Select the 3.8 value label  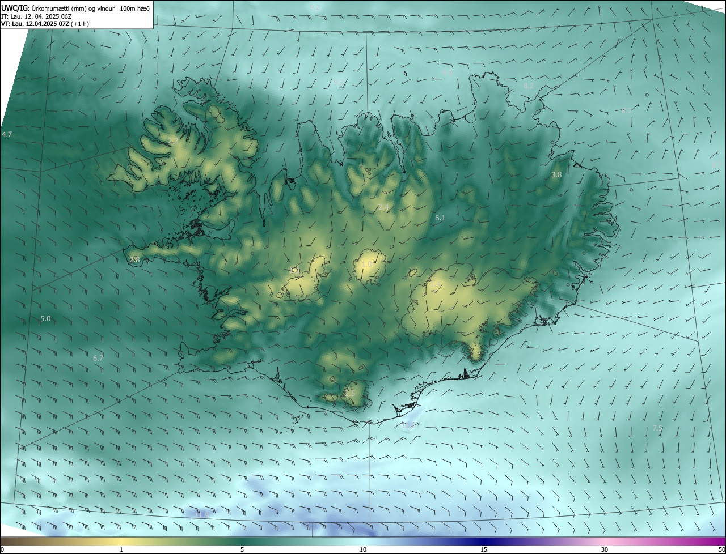[556, 175]
